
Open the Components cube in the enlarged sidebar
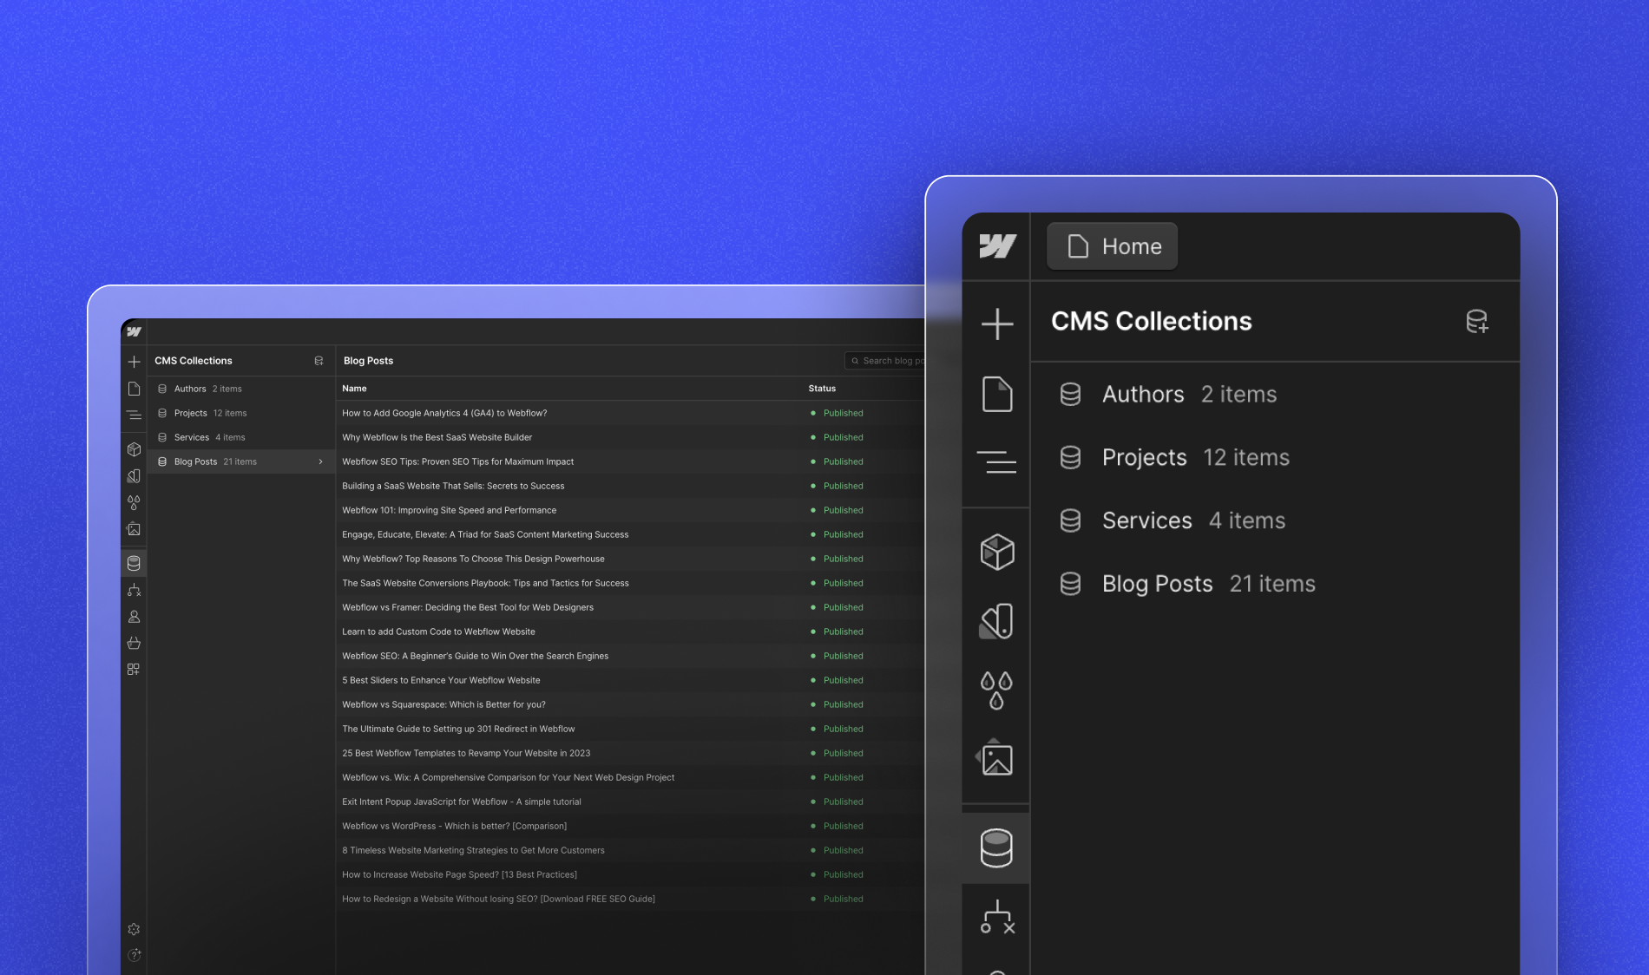[997, 552]
